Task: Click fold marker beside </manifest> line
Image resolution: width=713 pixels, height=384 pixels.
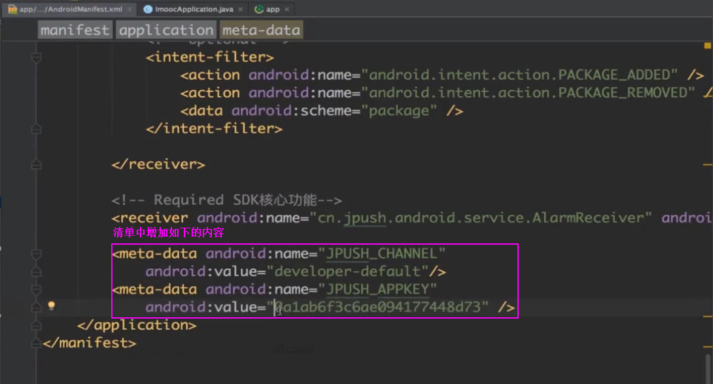Action: (37, 343)
